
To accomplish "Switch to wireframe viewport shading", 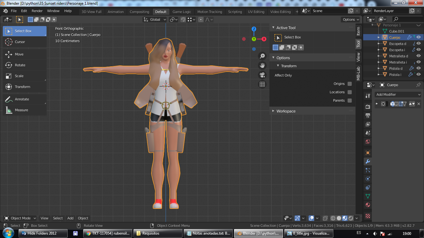I will pyautogui.click(x=333, y=218).
